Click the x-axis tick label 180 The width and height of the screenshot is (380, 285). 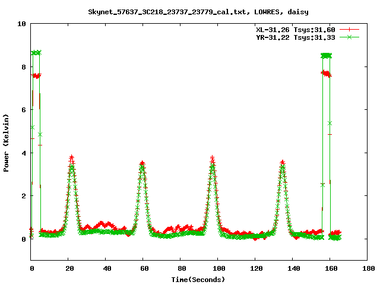coord(367,269)
